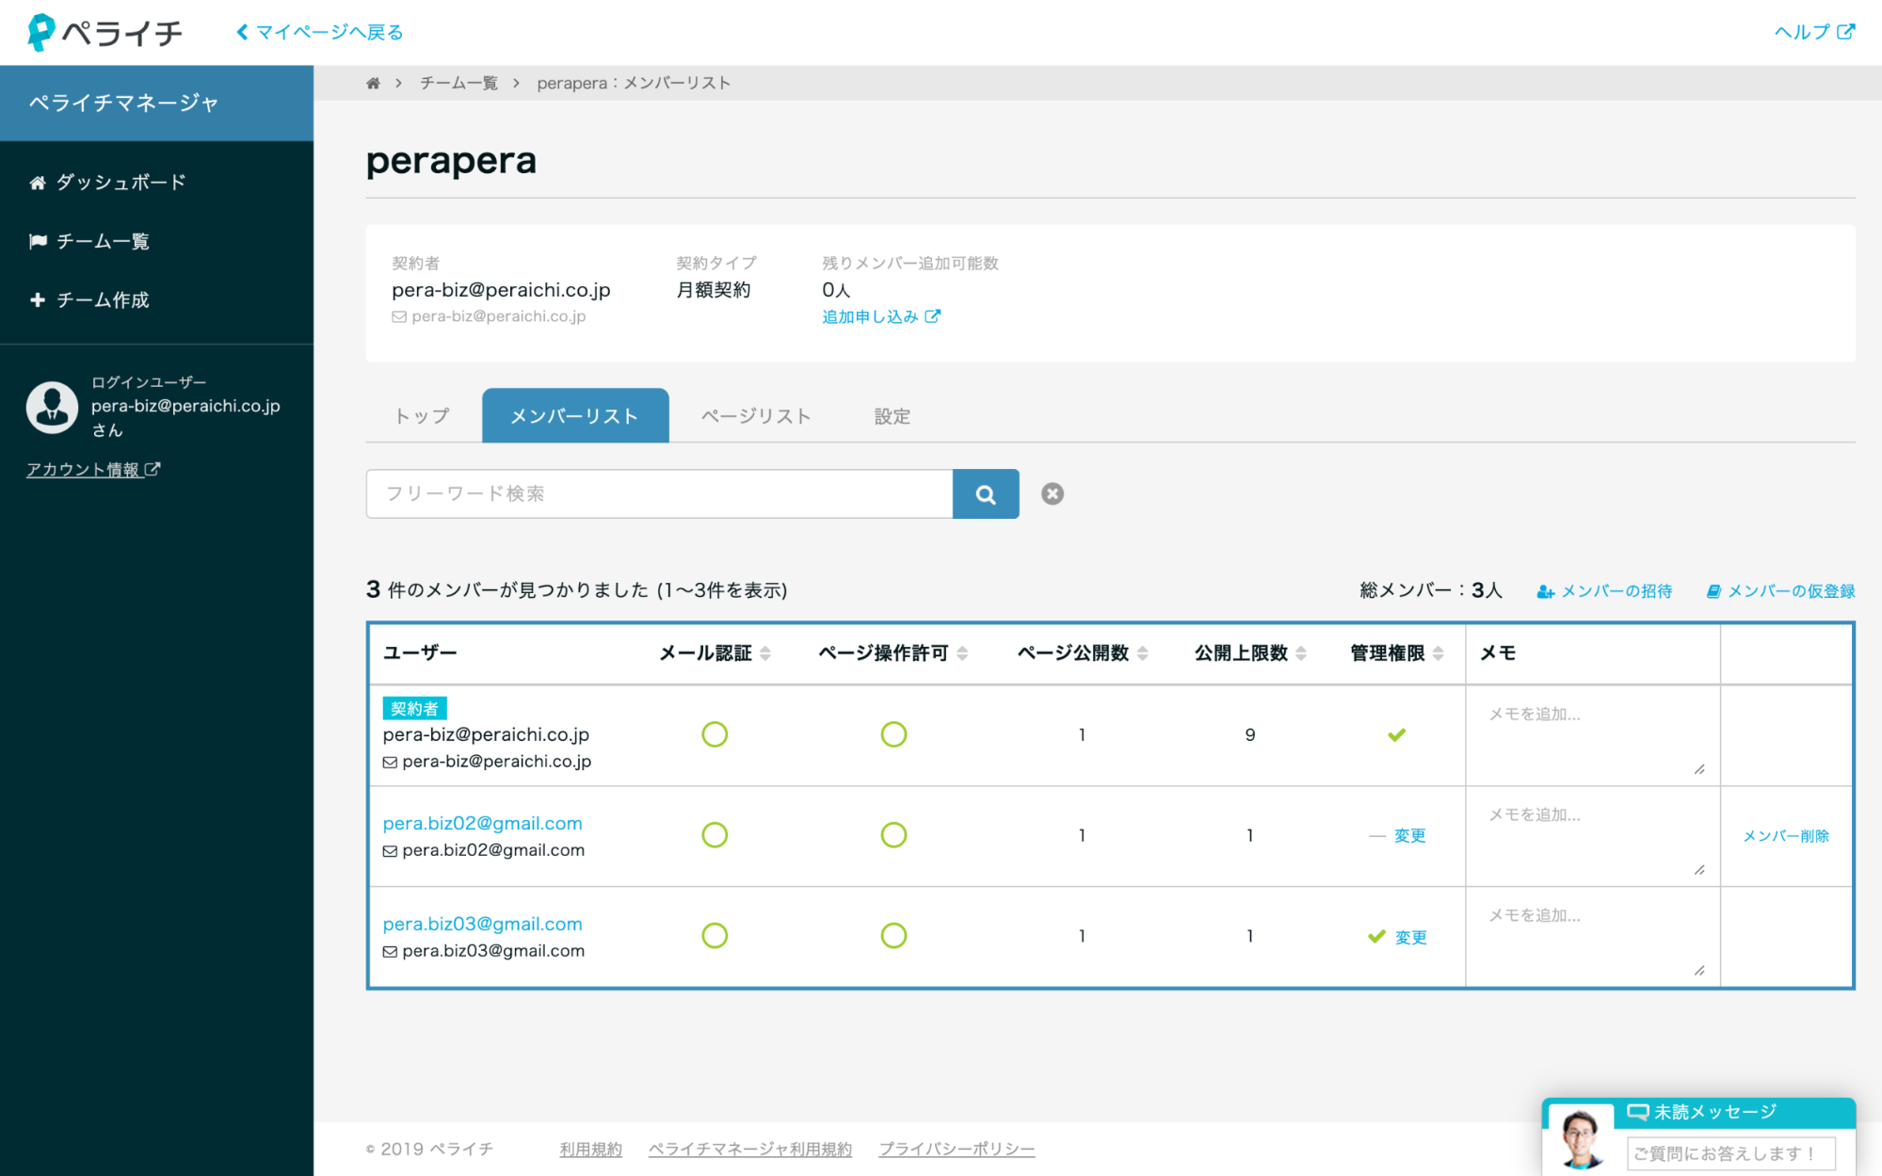Click admin checkmark for pera-biz@peraichi.co.jp

pos(1397,734)
